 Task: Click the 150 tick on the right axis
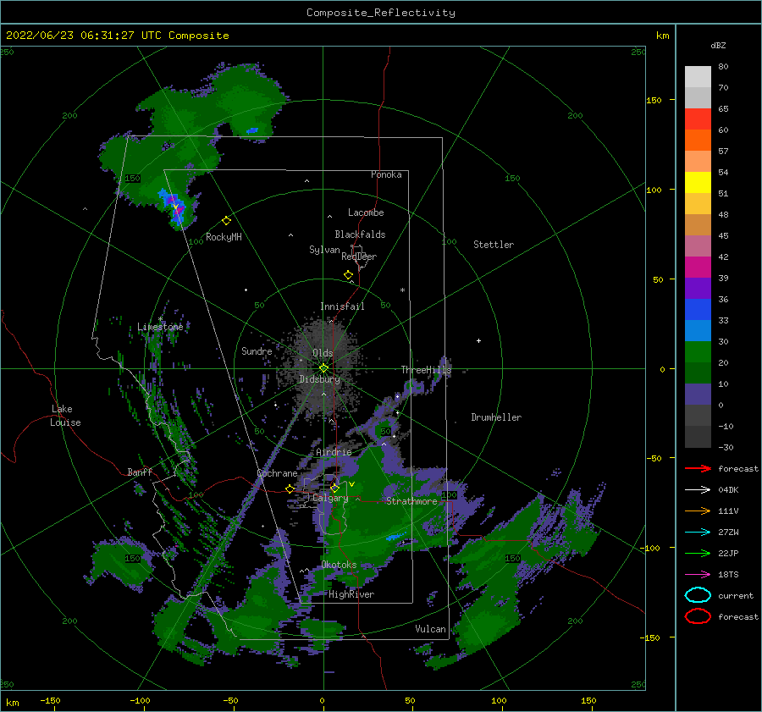coord(654,100)
